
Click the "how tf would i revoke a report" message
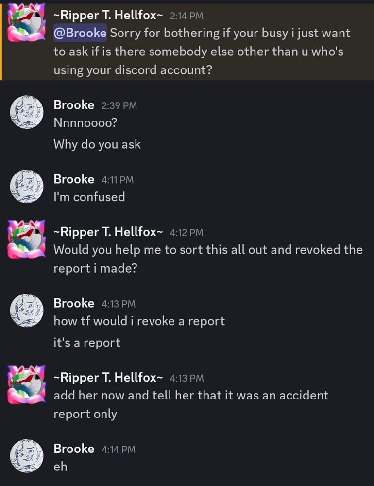[x=139, y=321]
